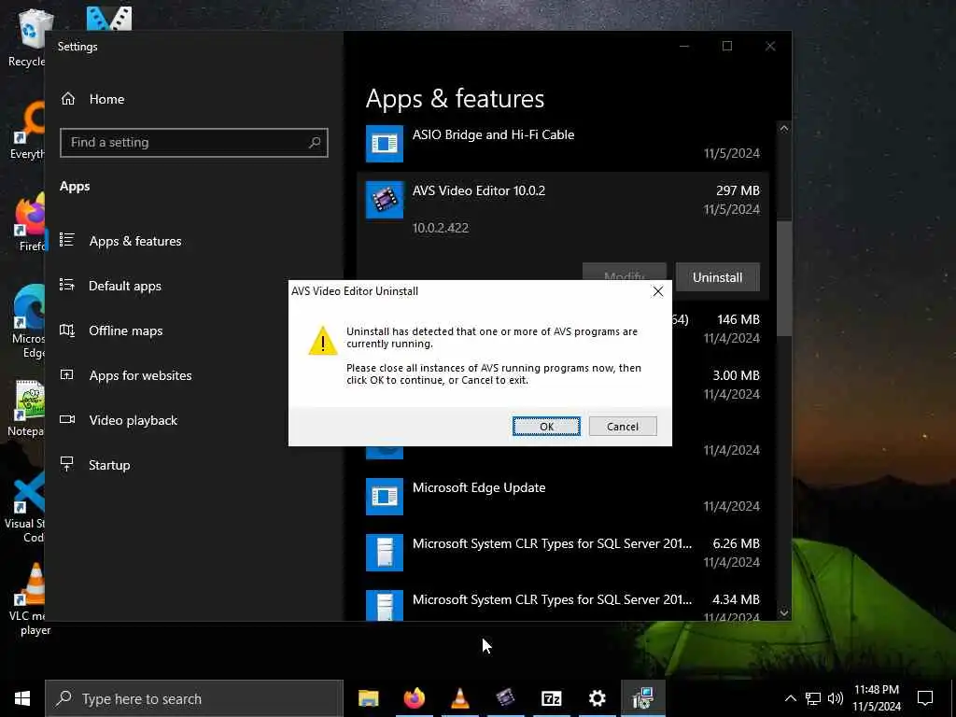The image size is (956, 717).
Task: Select the Visual Studio Code desktop shortcut
Action: [x=24, y=507]
